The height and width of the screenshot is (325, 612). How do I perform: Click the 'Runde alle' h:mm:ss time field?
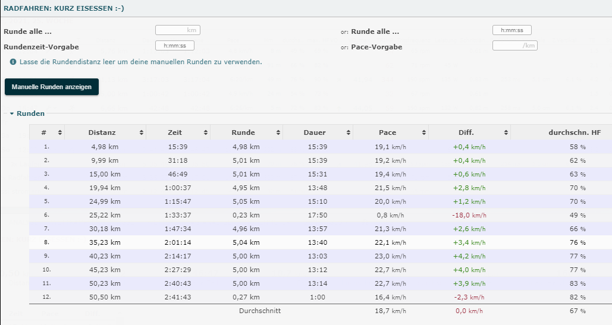511,30
